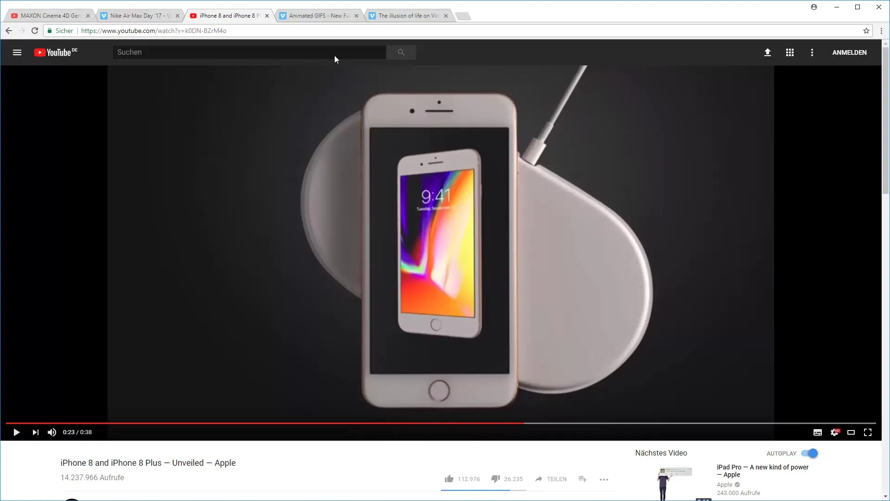
Task: Seek on the red video progress bar
Action: click(x=441, y=423)
